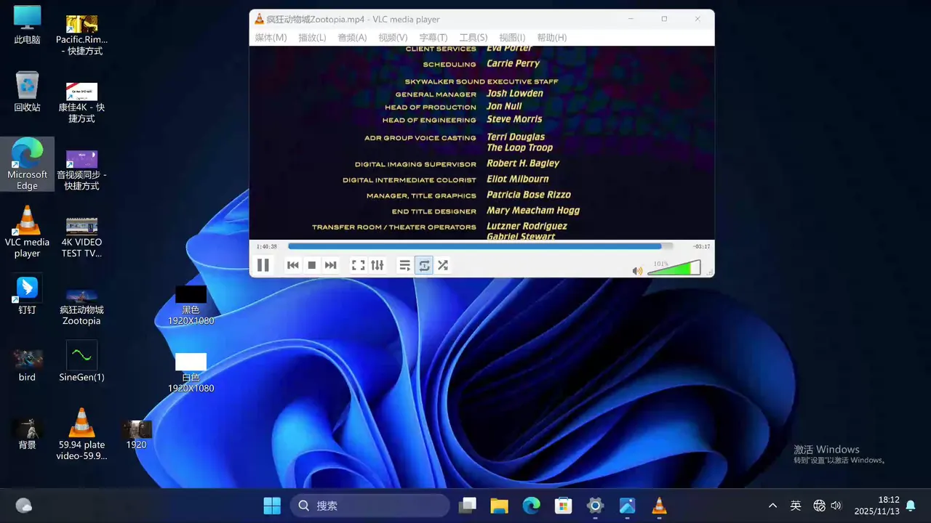Open the 字幕(T) menu
931x523 pixels.
433,38
